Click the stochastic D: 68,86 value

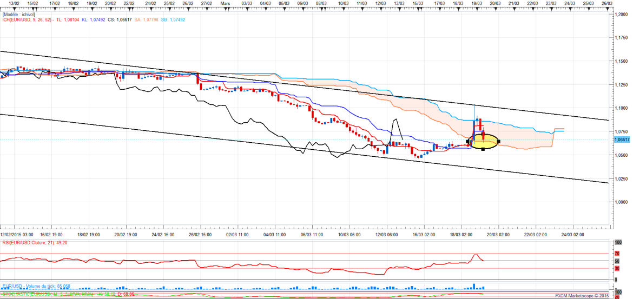click(125, 295)
